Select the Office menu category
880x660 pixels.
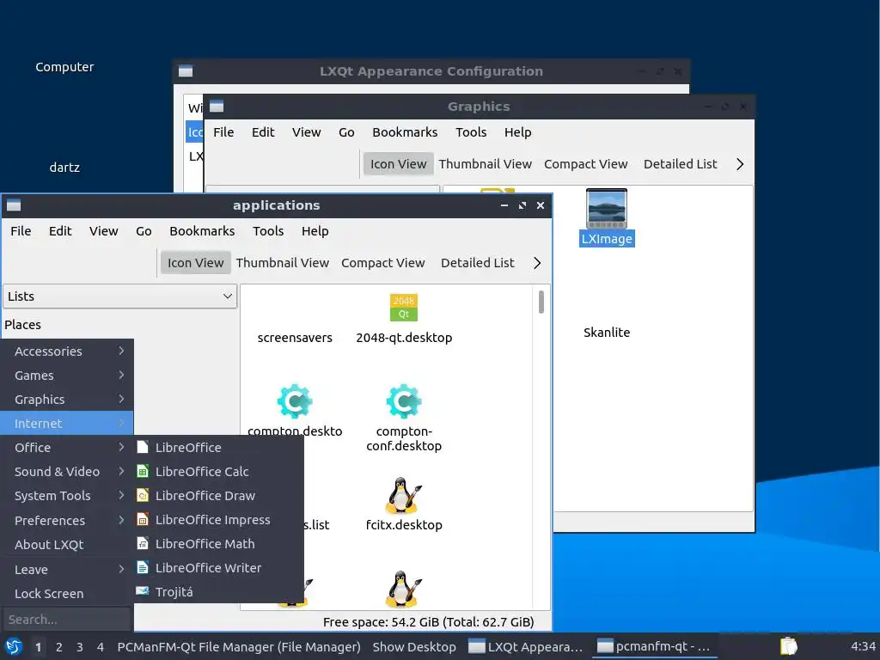tap(67, 447)
